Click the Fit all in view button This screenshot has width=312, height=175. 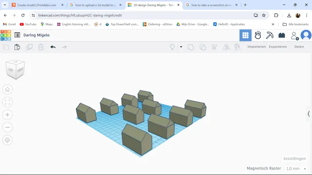[8, 102]
